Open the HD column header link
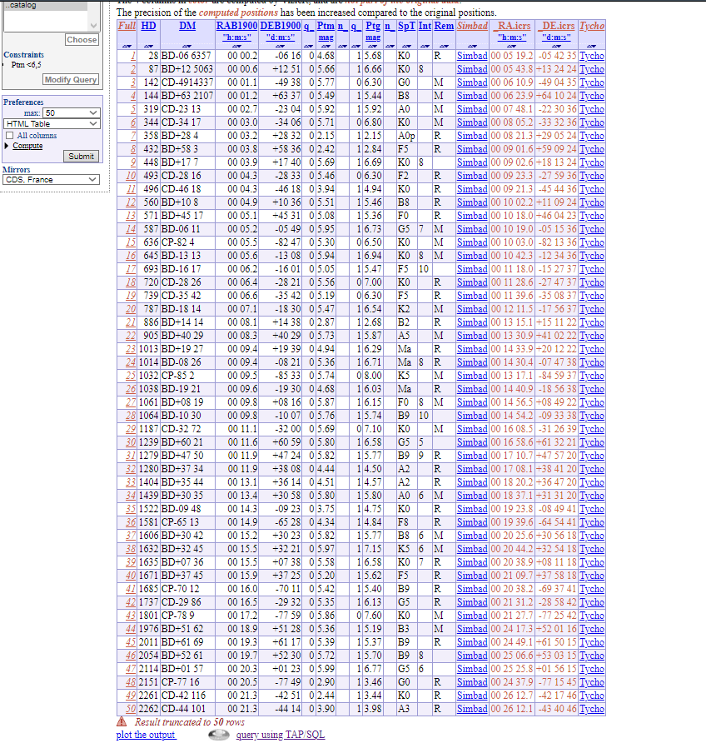Viewport: 706px width, 753px height. click(x=148, y=26)
